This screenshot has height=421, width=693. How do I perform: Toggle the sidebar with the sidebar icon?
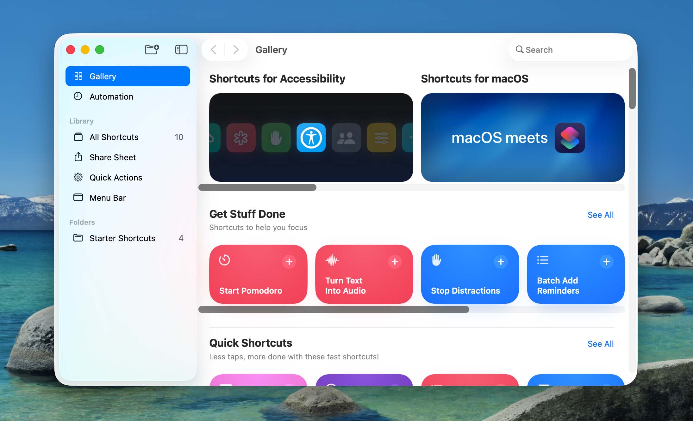(x=181, y=50)
